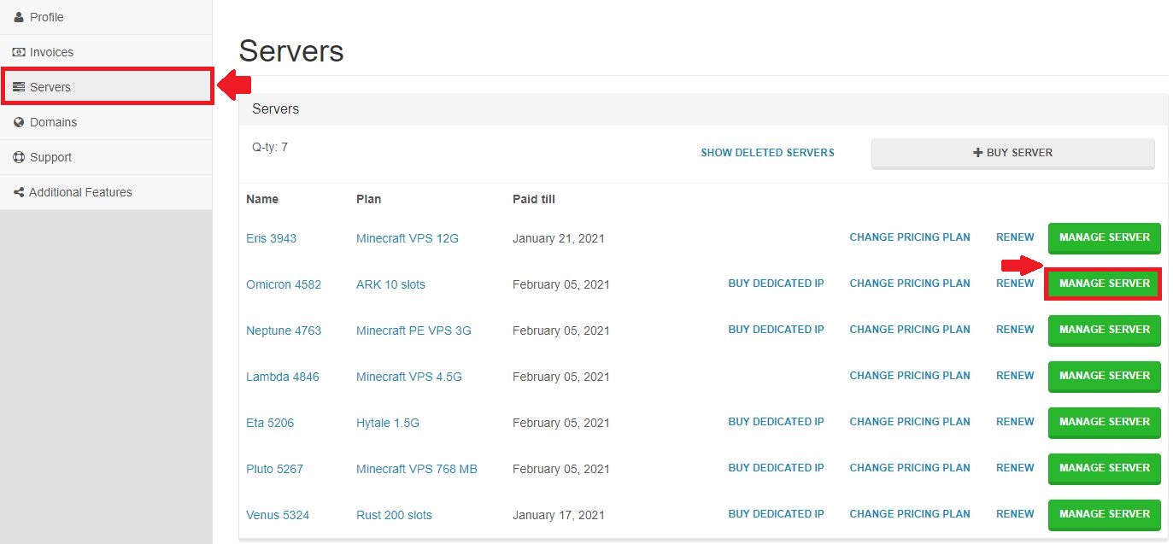Viewport: 1173px width, 544px height.
Task: Click the Support life-ring icon
Action: 17,157
